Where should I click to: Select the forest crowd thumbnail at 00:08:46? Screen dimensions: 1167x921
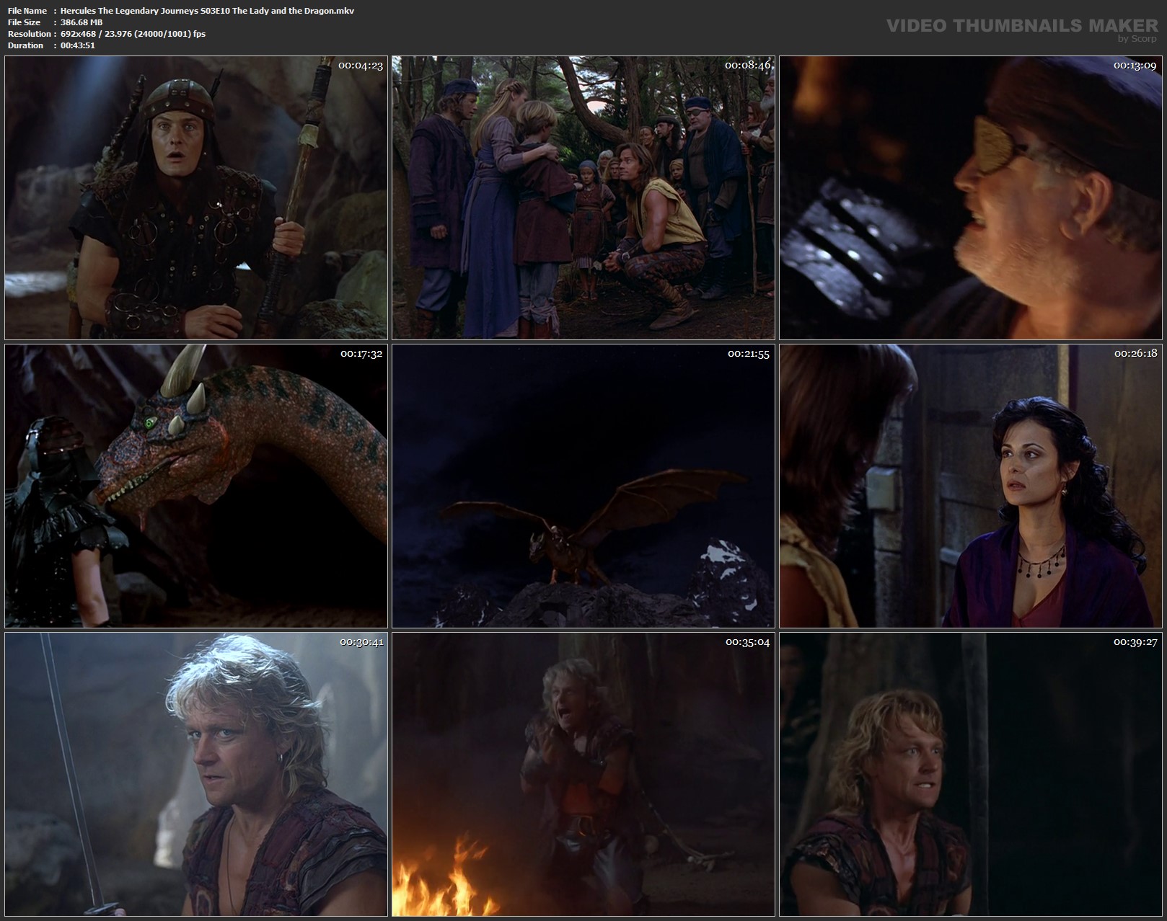[x=583, y=198]
